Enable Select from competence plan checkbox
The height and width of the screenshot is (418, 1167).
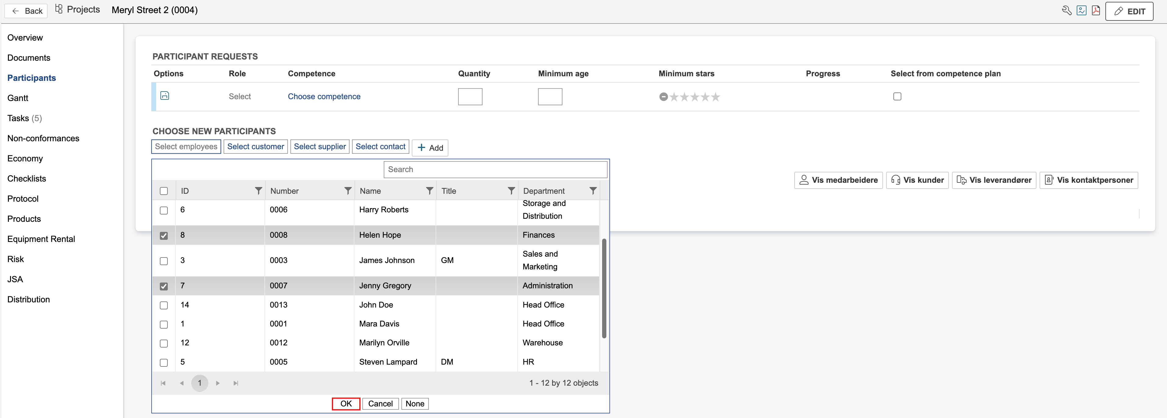(897, 96)
